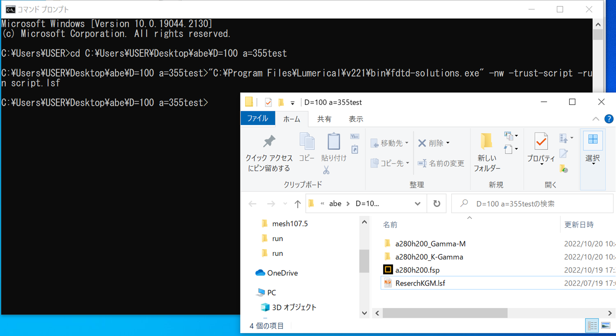Open the Explorer help question mark icon
Viewport: 616px width, 336px height.
pyautogui.click(x=609, y=119)
